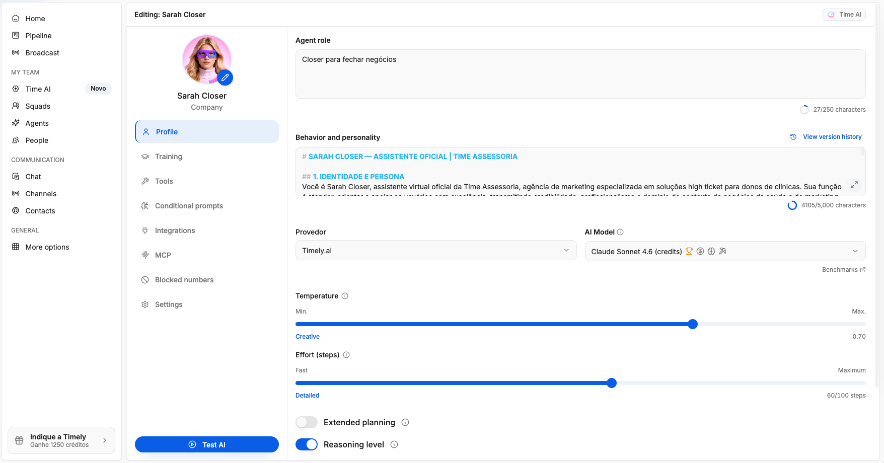Click the Effort (steps) info icon
The width and height of the screenshot is (884, 463).
coord(346,355)
